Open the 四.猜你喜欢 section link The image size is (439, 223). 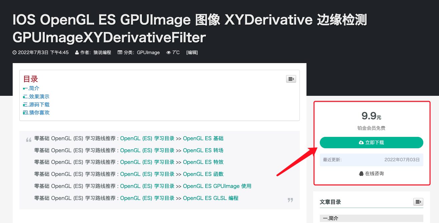36,113
